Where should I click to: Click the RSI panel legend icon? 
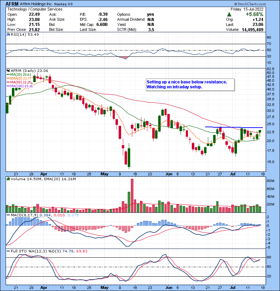tap(8, 34)
